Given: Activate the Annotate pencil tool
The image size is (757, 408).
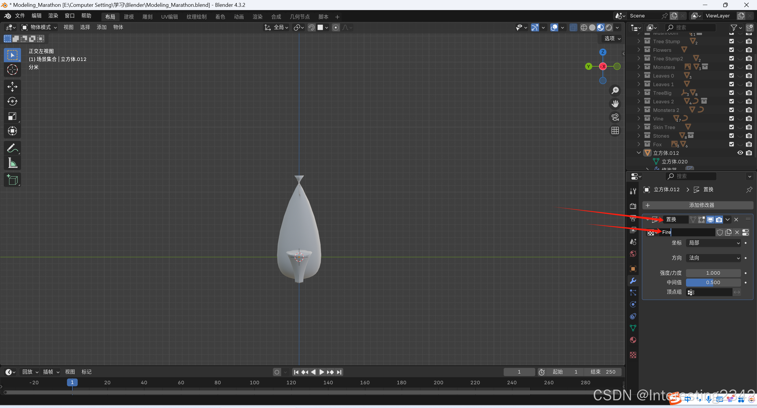Looking at the screenshot, I should click(12, 148).
